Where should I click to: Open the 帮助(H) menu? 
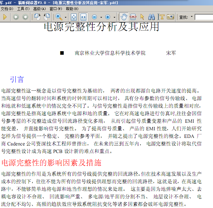[72, 9]
